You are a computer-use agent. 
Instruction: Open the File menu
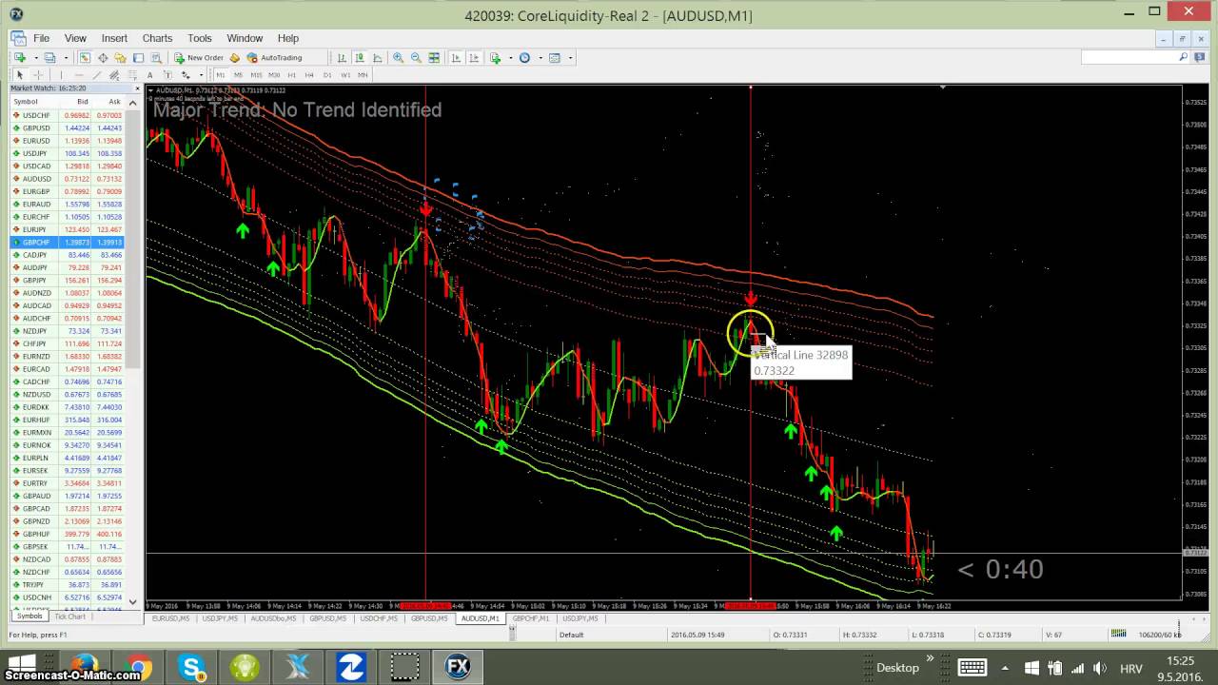click(42, 38)
